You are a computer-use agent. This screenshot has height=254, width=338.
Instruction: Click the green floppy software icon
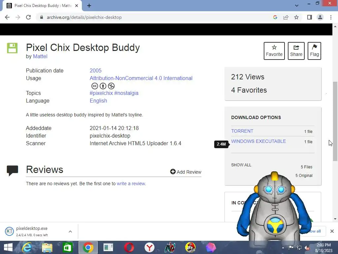pyautogui.click(x=12, y=48)
